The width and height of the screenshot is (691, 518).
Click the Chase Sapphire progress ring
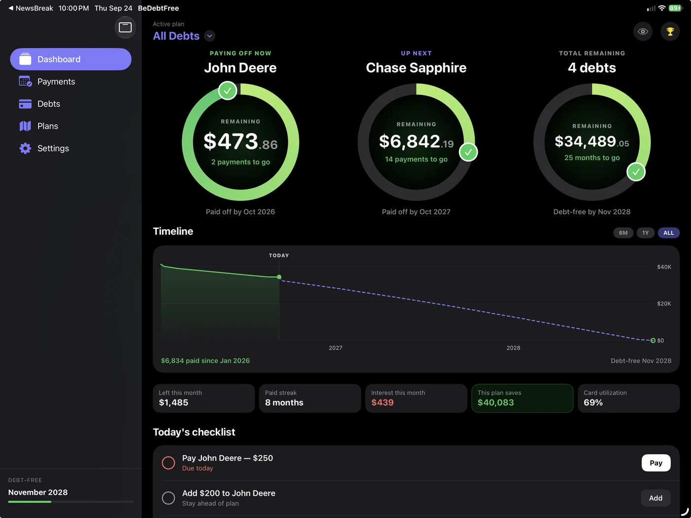coord(416,142)
